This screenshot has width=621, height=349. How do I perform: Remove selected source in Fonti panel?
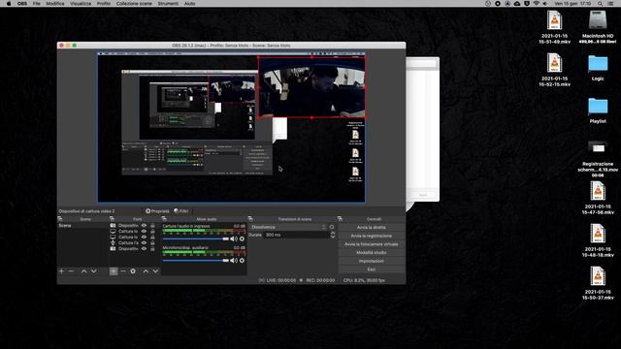click(x=123, y=271)
